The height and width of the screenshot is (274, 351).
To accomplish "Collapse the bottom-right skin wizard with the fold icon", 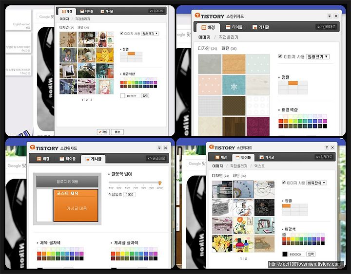I will coord(327,147).
